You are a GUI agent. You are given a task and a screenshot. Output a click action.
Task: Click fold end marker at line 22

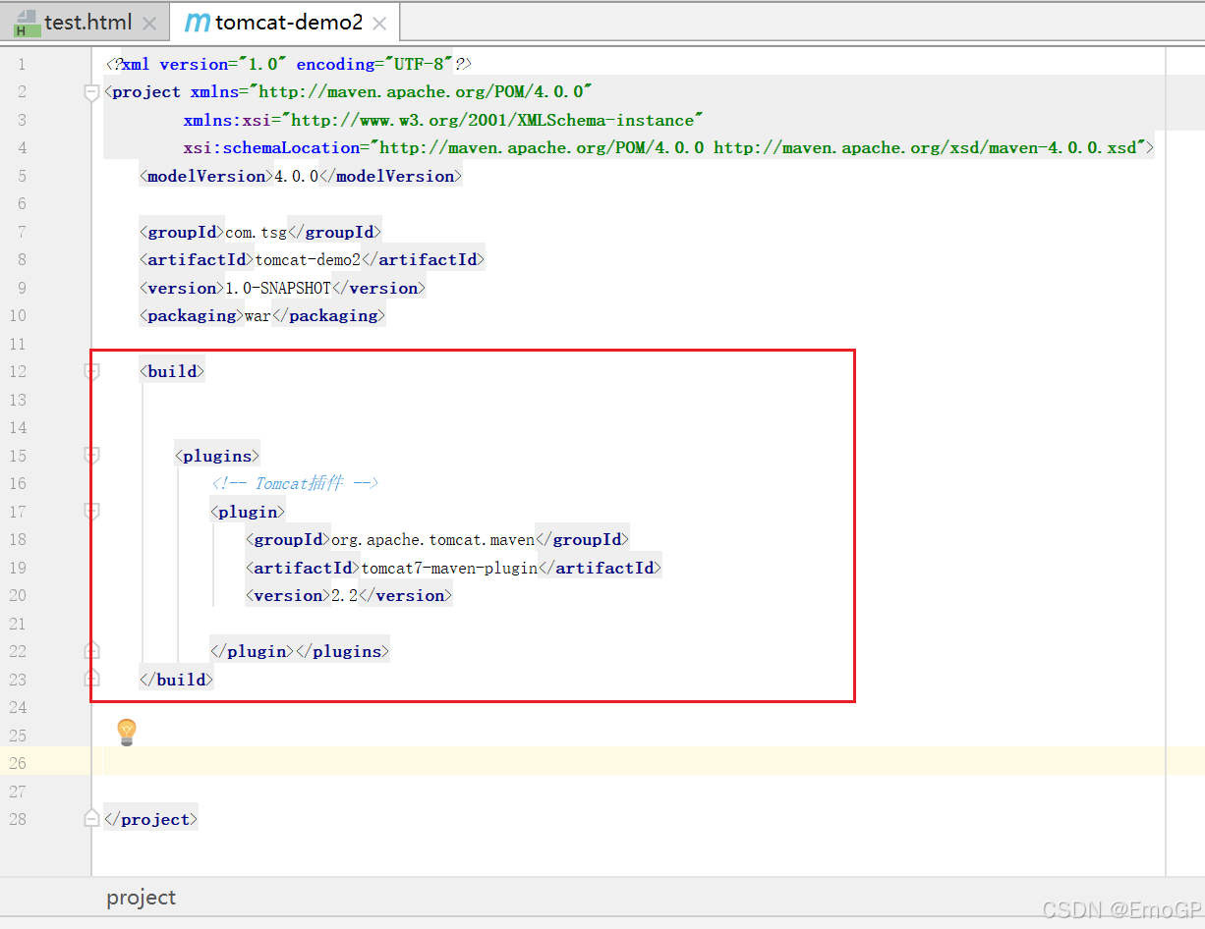[91, 651]
